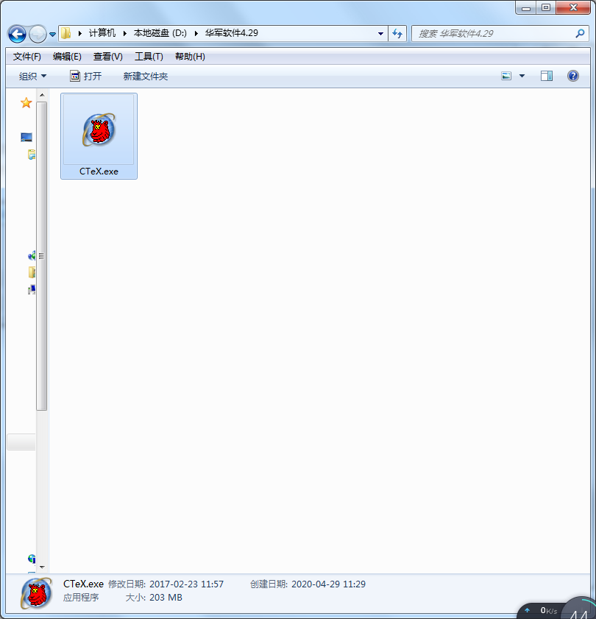The height and width of the screenshot is (619, 596).
Task: Select 华军软件4.29 path segment
Action: (x=231, y=33)
